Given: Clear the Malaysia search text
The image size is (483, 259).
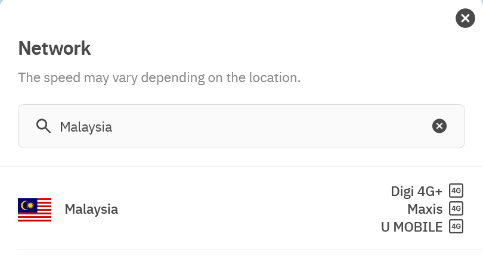Looking at the screenshot, I should [x=439, y=126].
